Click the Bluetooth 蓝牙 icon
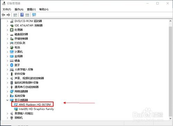Viewport: 173px width, 126px height. coord(12,65)
